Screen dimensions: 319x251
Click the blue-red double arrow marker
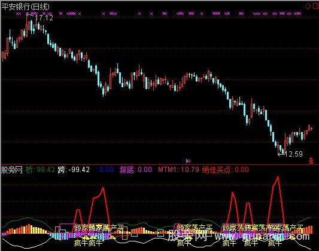[189, 161]
